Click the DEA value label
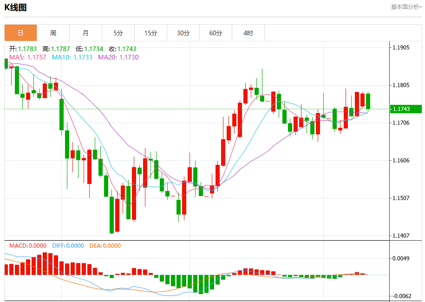 pos(105,246)
